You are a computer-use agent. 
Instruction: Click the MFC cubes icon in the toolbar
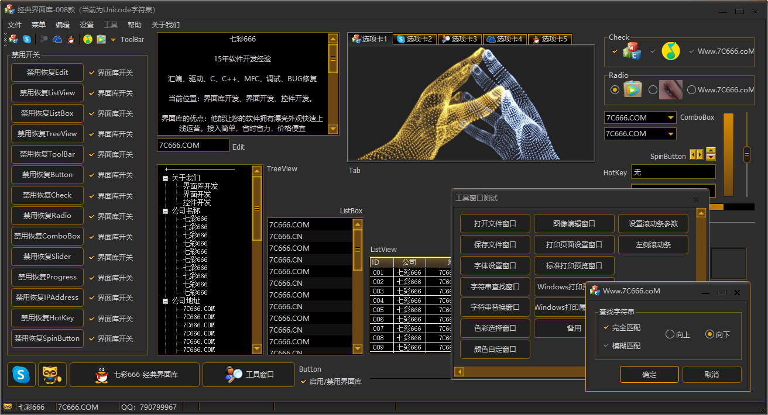pos(13,40)
